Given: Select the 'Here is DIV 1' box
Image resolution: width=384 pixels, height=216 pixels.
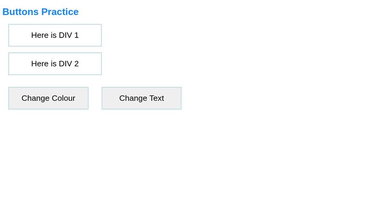Looking at the screenshot, I should (55, 35).
